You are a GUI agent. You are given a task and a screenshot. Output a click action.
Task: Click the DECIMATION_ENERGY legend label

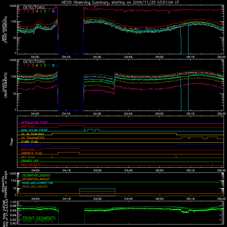point(36,175)
